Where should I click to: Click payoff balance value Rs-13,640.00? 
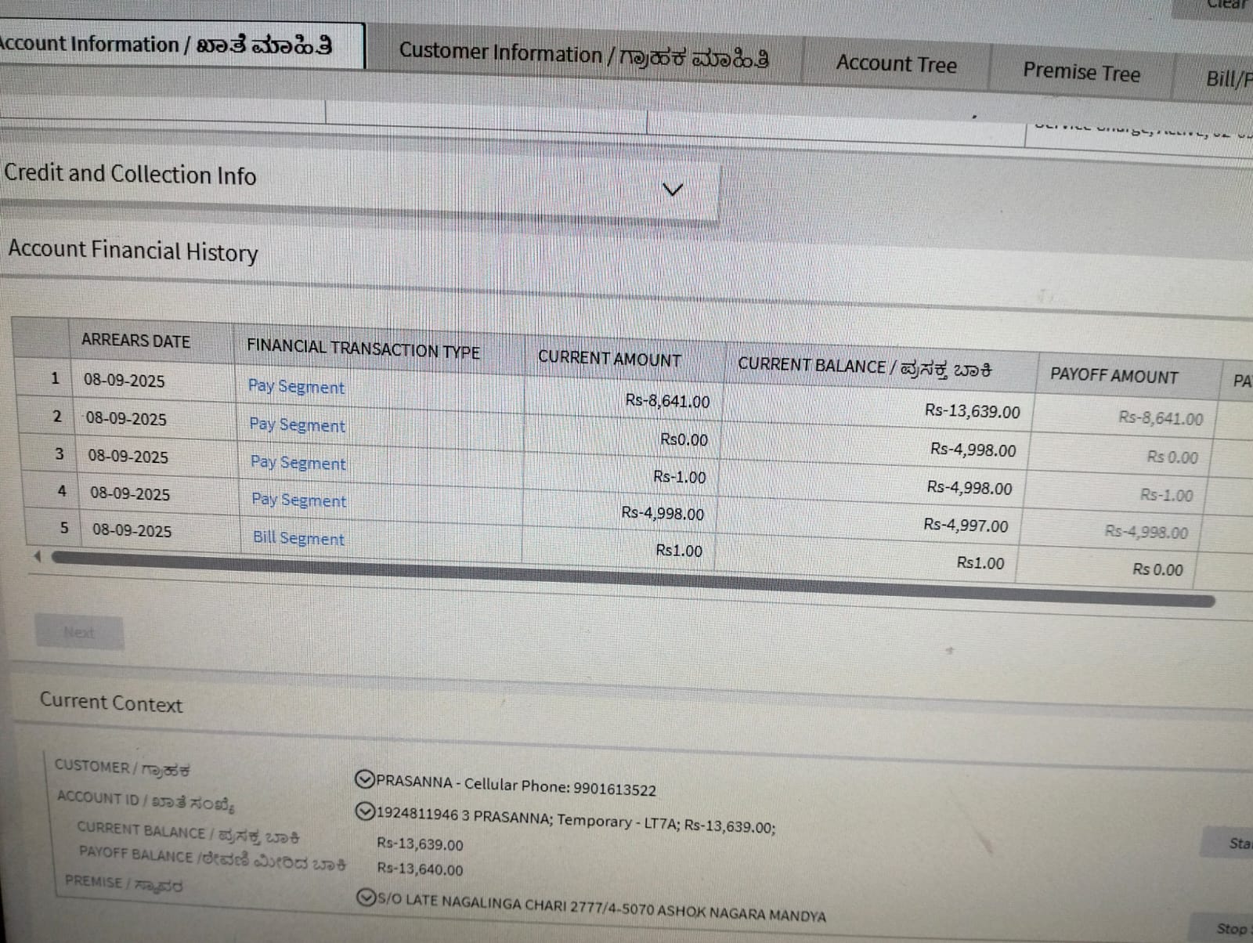(420, 869)
